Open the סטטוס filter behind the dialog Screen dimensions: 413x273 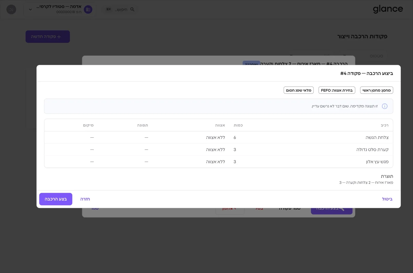coord(376,56)
